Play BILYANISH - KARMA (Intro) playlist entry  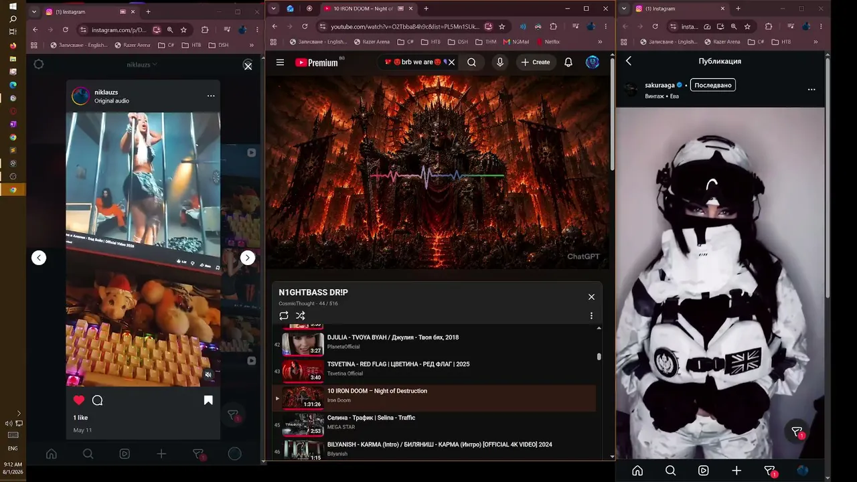tap(434, 450)
